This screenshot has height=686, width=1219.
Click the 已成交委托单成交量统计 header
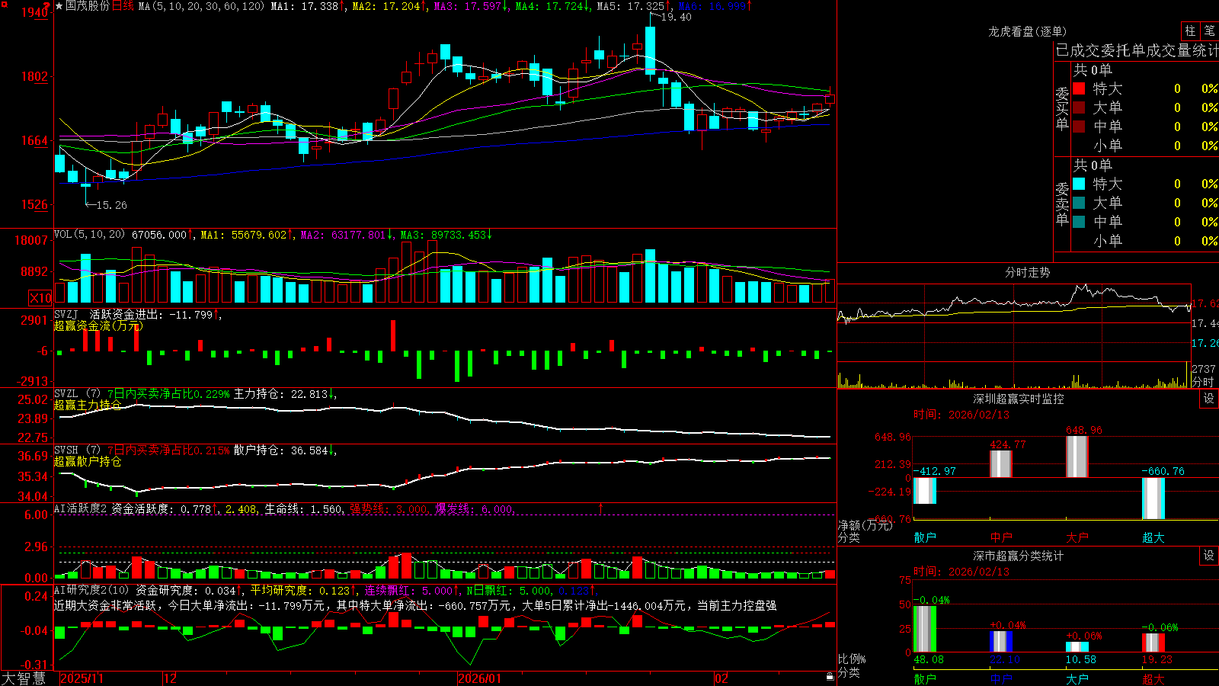pos(1137,50)
